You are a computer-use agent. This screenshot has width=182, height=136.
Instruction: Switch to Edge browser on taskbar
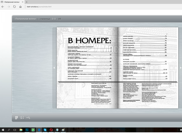(39, 130)
